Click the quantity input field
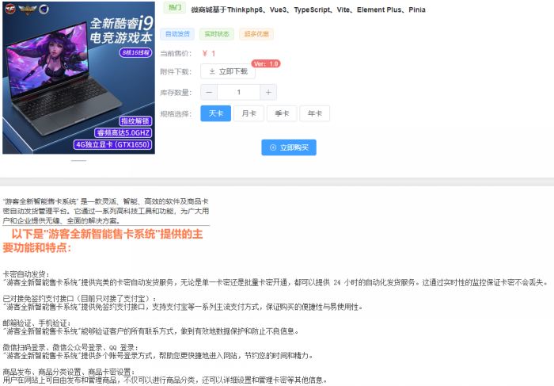The height and width of the screenshot is (386, 554). (x=239, y=92)
